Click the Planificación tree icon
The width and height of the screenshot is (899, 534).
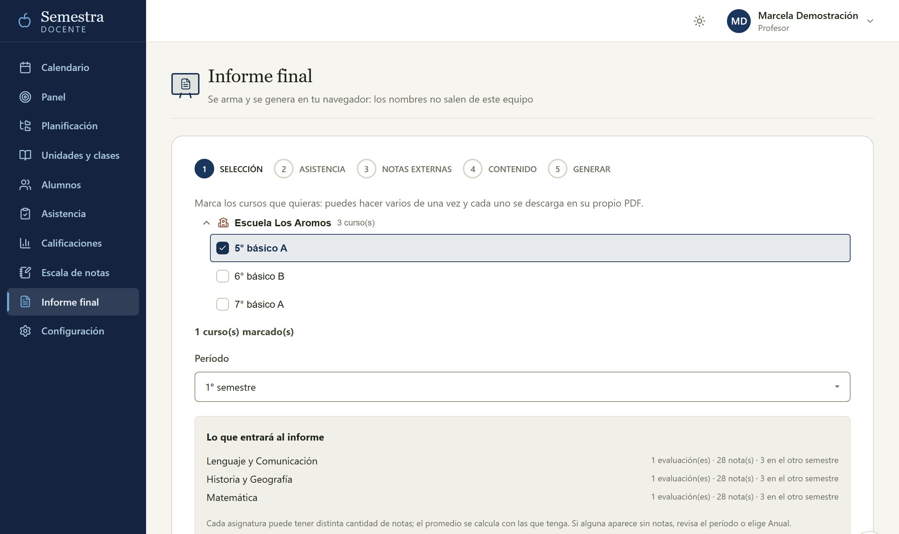coord(25,126)
